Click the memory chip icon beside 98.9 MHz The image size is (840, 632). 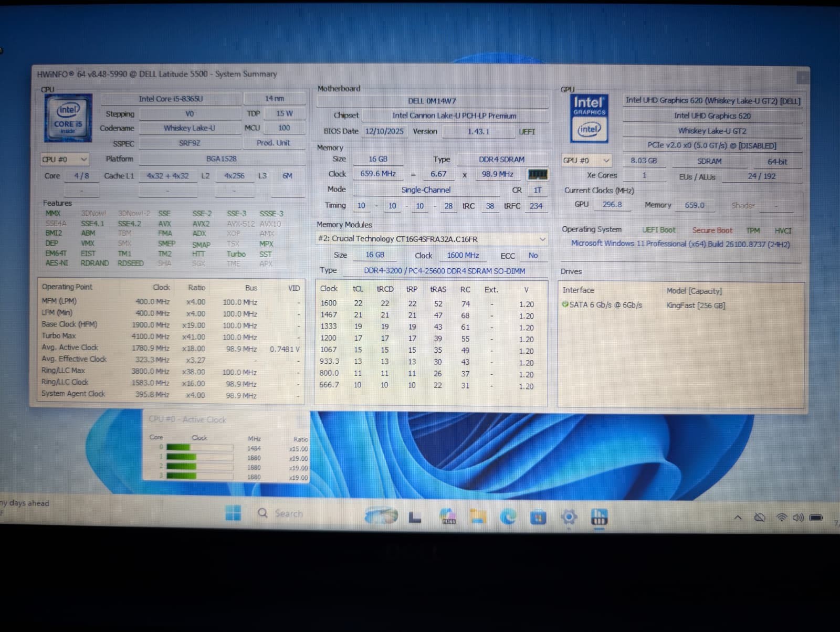(x=538, y=174)
